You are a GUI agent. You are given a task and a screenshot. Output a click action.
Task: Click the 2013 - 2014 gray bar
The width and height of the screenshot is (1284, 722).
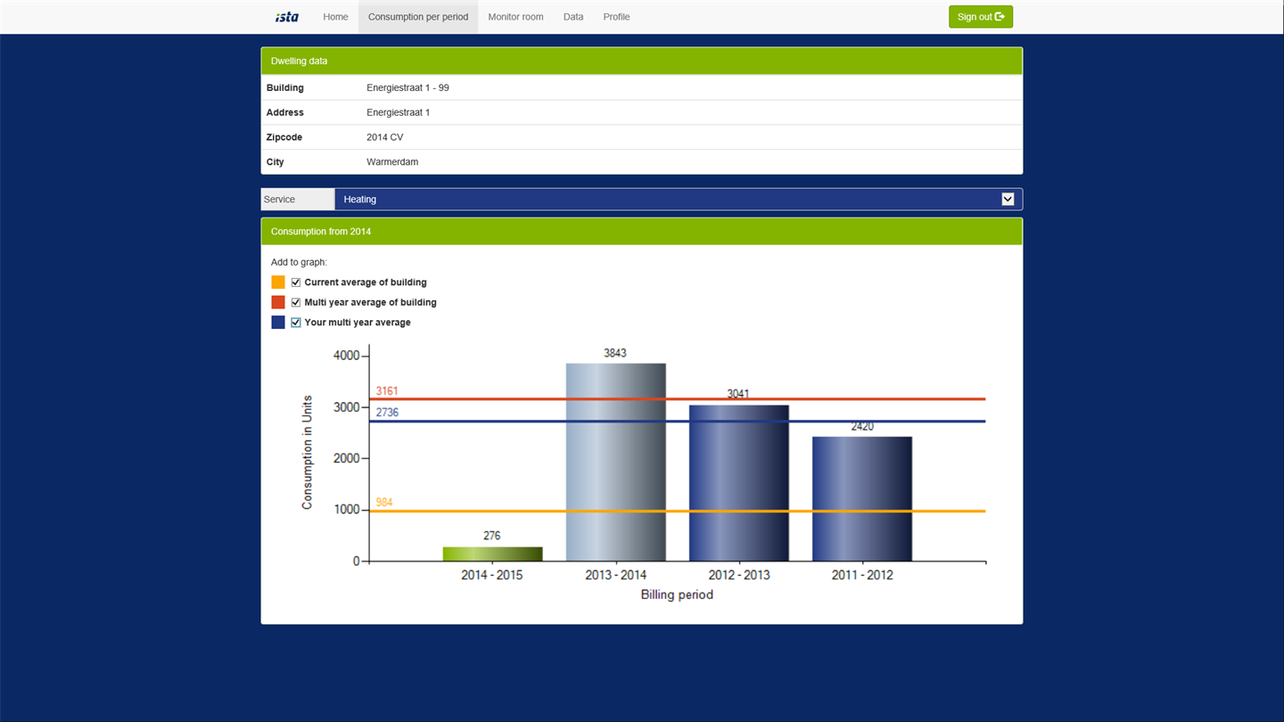[x=616, y=463]
